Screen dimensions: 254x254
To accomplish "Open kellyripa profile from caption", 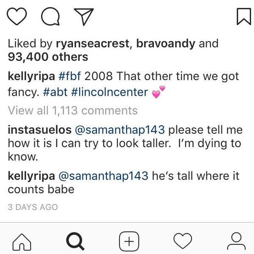I will (x=33, y=77).
